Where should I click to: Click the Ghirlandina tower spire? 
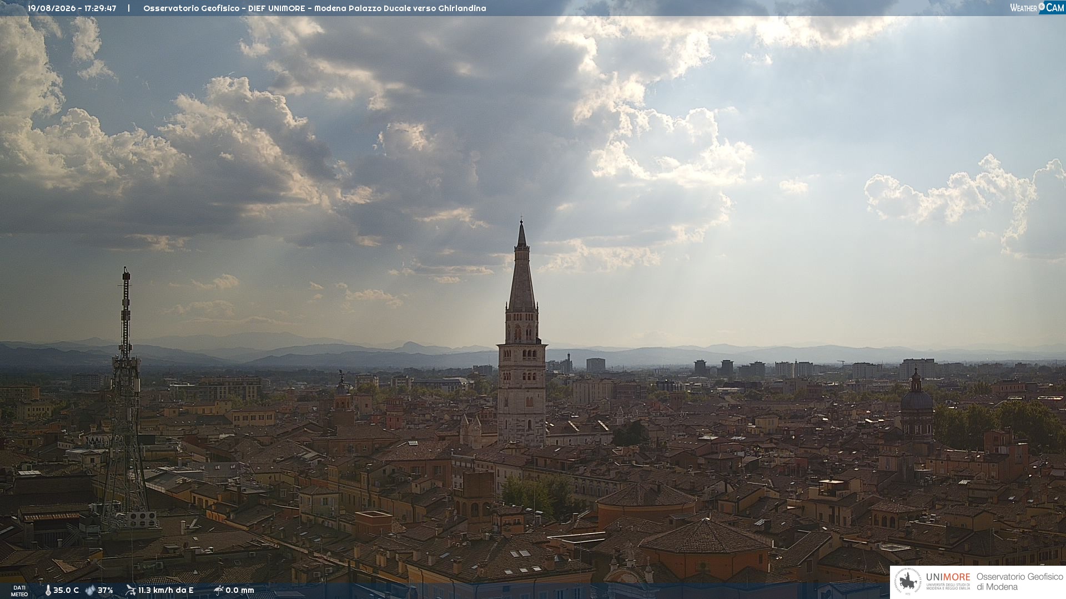521,266
